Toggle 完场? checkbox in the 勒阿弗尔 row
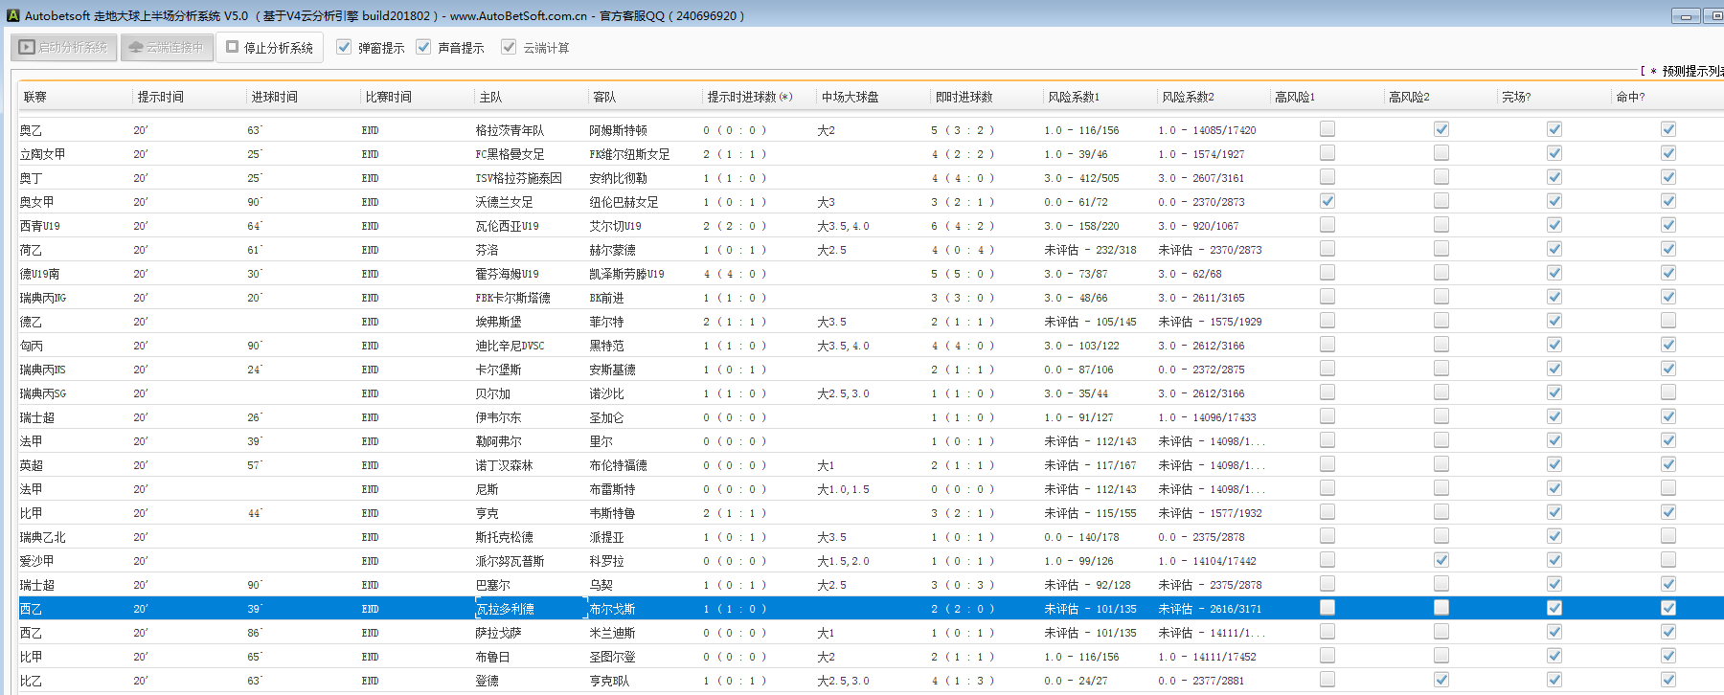Screen dimensions: 1724x695 pyautogui.click(x=1554, y=440)
